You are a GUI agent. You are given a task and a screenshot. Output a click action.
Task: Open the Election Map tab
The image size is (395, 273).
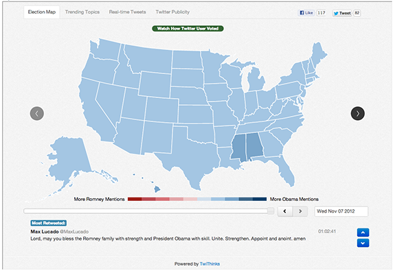point(42,12)
